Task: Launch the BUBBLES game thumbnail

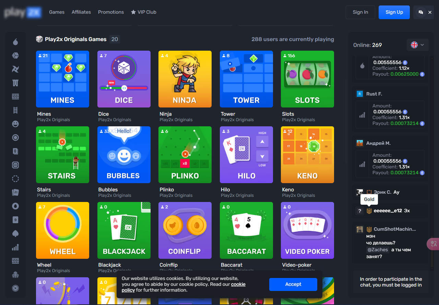Action: click(x=124, y=155)
